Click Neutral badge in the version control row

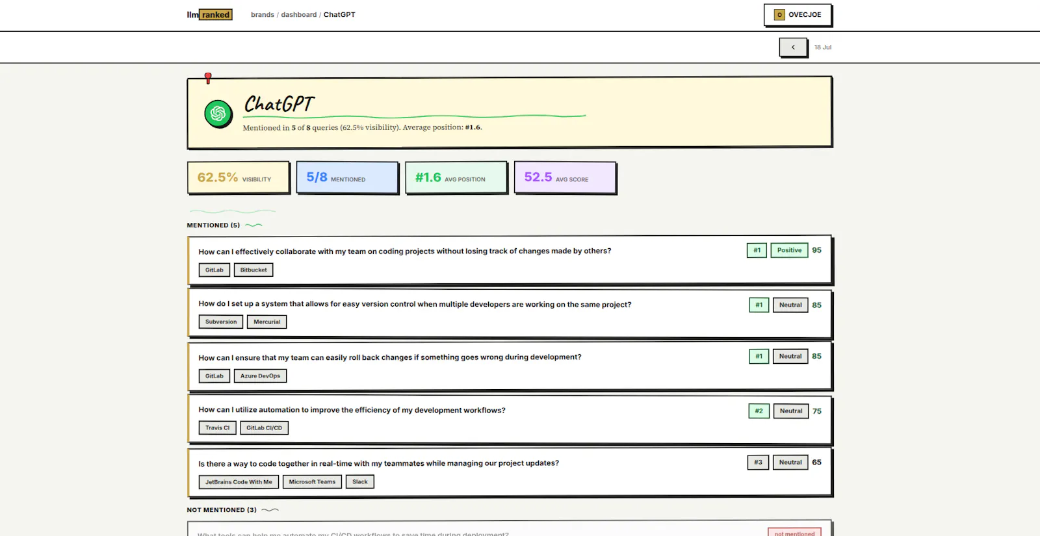point(790,305)
